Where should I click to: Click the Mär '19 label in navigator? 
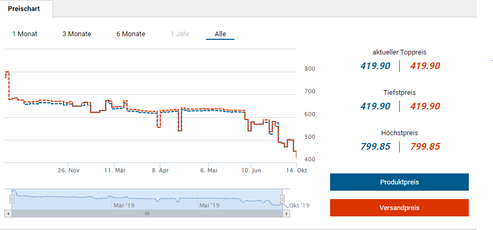tap(124, 205)
